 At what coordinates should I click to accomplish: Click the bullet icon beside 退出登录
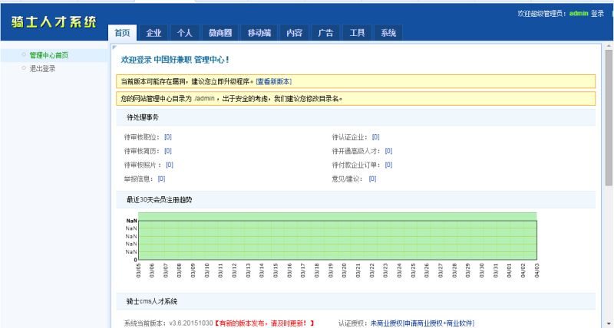pos(24,69)
